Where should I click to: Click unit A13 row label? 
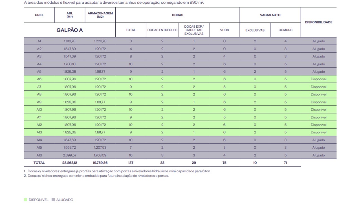tap(39, 132)
